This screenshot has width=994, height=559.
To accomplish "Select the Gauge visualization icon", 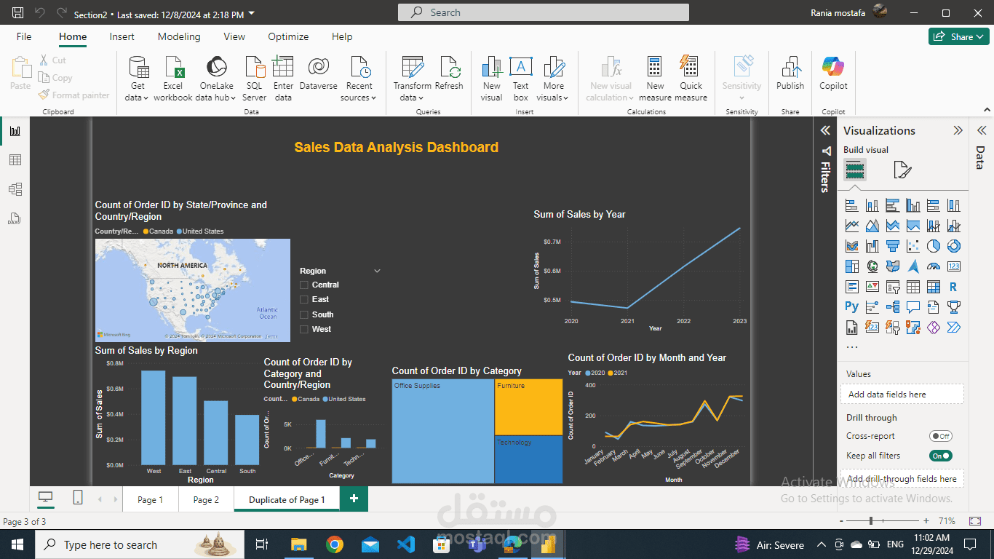I will [x=934, y=266].
